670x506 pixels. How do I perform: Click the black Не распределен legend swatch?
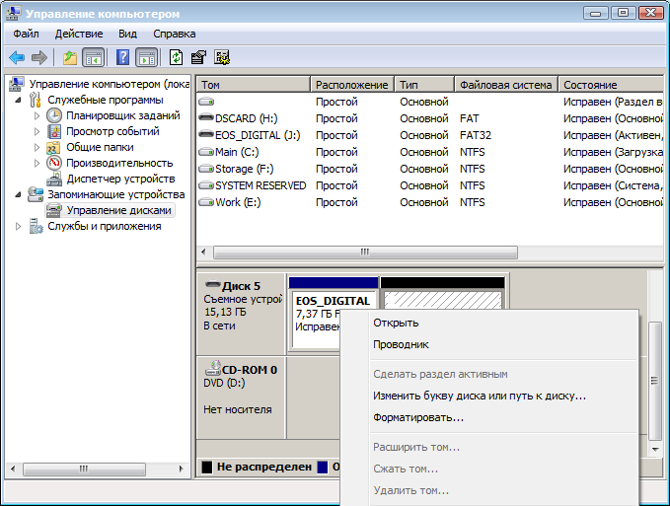click(x=206, y=467)
